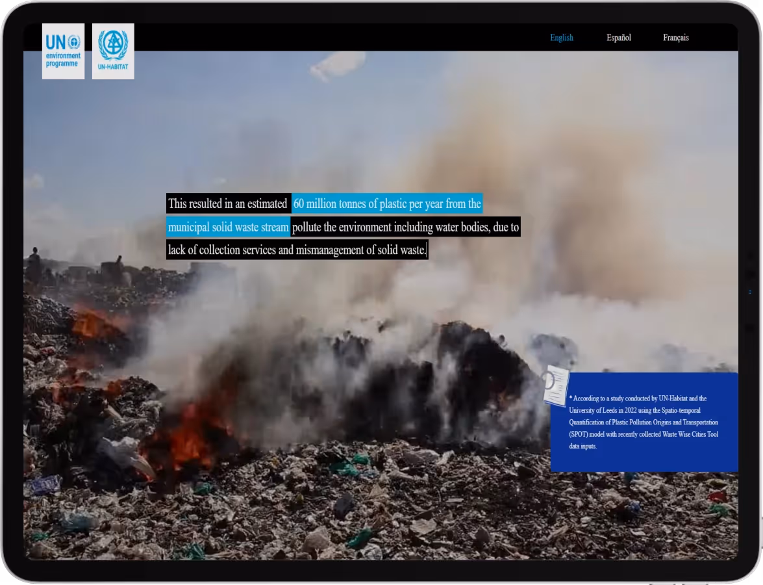
Task: Click the document note icon on the footnote
Action: point(556,385)
